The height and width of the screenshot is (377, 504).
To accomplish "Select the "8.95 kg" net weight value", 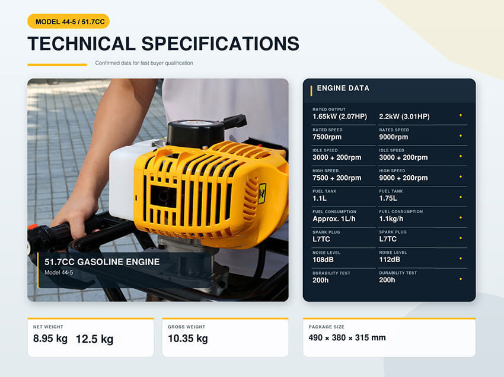I will coord(50,339).
